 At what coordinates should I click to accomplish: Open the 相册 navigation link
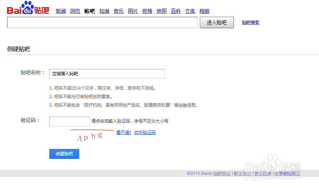[204, 11]
